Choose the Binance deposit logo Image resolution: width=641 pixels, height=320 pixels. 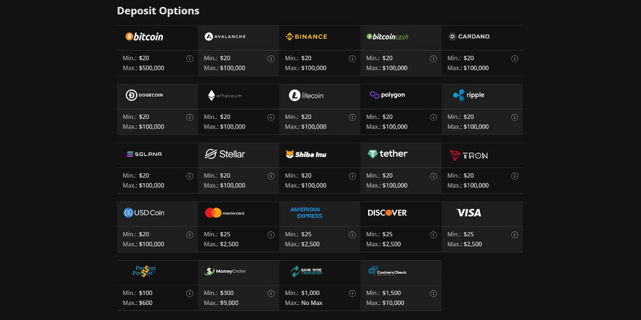(x=306, y=37)
